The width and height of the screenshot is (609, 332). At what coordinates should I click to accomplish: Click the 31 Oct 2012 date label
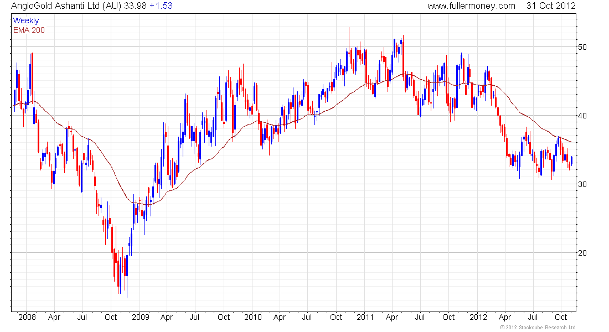[551, 6]
